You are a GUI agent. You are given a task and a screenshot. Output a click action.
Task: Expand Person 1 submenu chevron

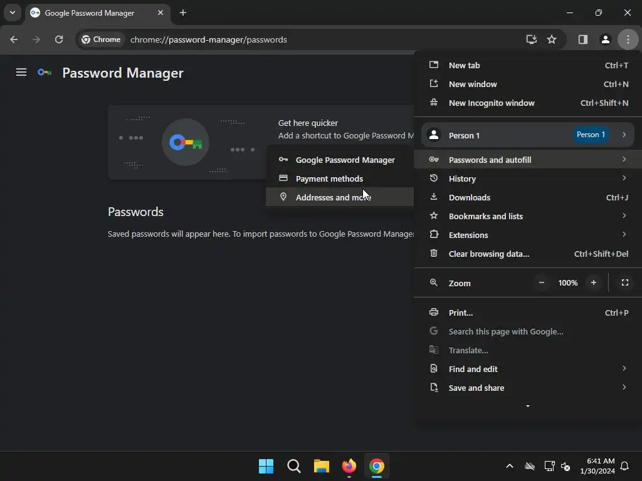point(624,135)
